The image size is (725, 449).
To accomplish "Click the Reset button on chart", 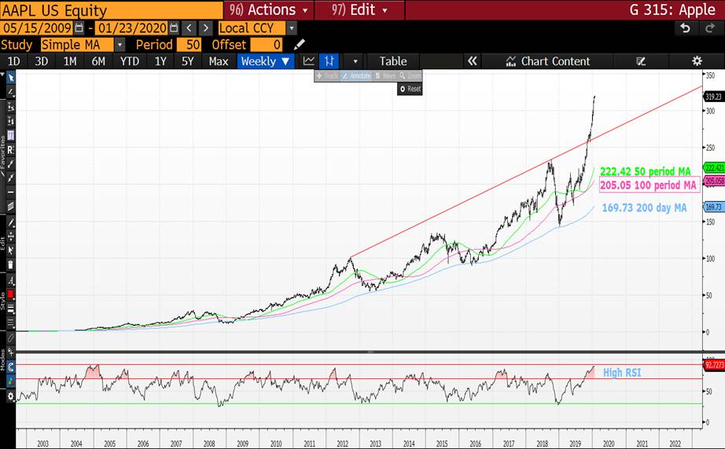I will (410, 89).
